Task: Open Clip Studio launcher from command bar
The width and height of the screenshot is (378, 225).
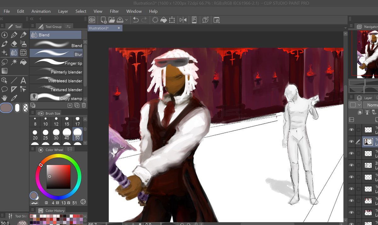Action: pyautogui.click(x=92, y=20)
